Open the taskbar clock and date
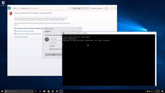The height and width of the screenshot is (93, 165). point(158,91)
